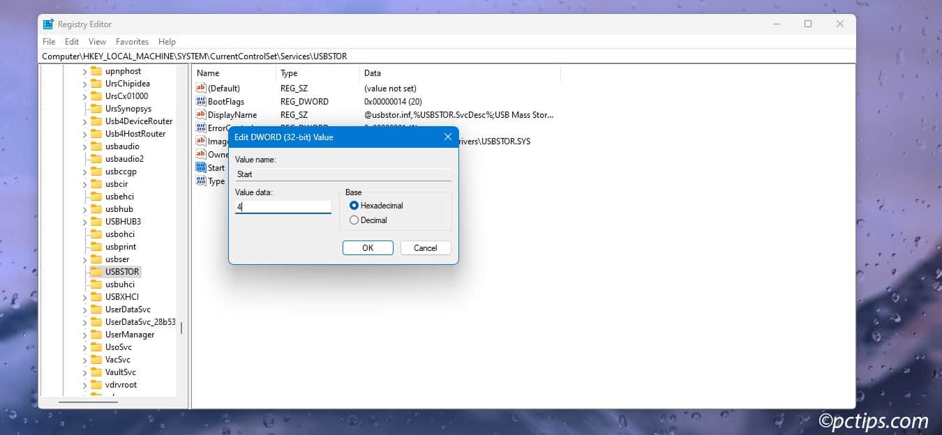Expand the usbser key
The image size is (942, 435).
[x=84, y=259]
